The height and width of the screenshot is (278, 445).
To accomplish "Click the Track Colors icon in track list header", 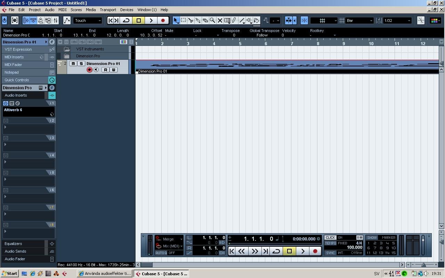I will click(x=123, y=42).
